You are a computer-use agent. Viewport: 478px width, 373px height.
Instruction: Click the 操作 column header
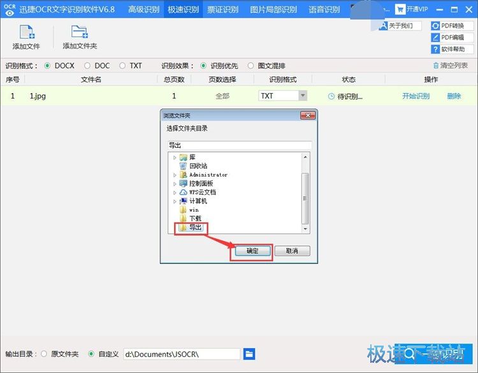(431, 80)
